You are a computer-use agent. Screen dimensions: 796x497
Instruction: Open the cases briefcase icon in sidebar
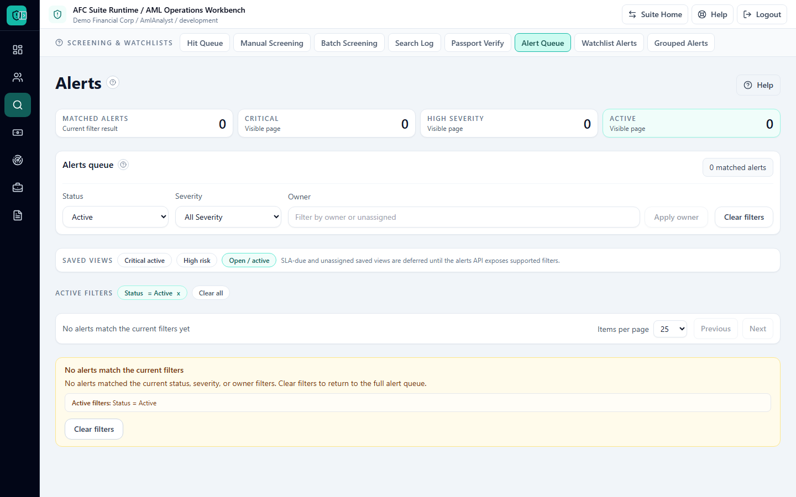tap(18, 188)
